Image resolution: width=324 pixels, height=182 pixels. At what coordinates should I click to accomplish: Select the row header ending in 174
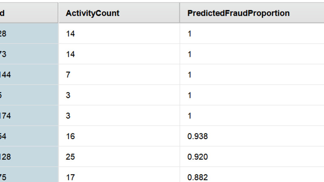(x=29, y=116)
